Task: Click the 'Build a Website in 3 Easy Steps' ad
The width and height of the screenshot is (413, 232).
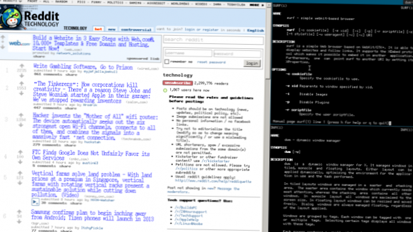Action: pos(93,43)
